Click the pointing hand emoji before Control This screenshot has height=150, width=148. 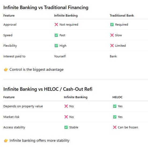tap(6, 70)
